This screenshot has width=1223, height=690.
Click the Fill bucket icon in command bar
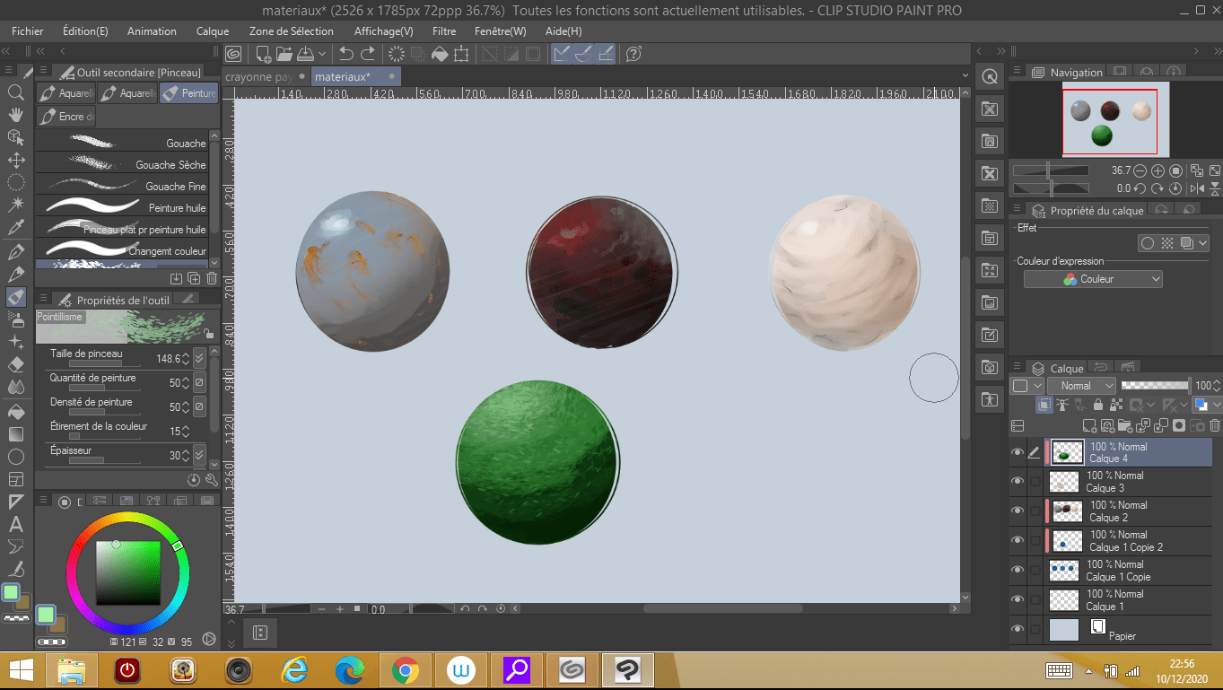coord(440,55)
